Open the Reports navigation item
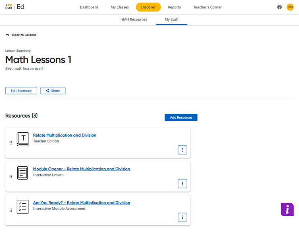Image resolution: width=299 pixels, height=232 pixels. click(x=174, y=7)
